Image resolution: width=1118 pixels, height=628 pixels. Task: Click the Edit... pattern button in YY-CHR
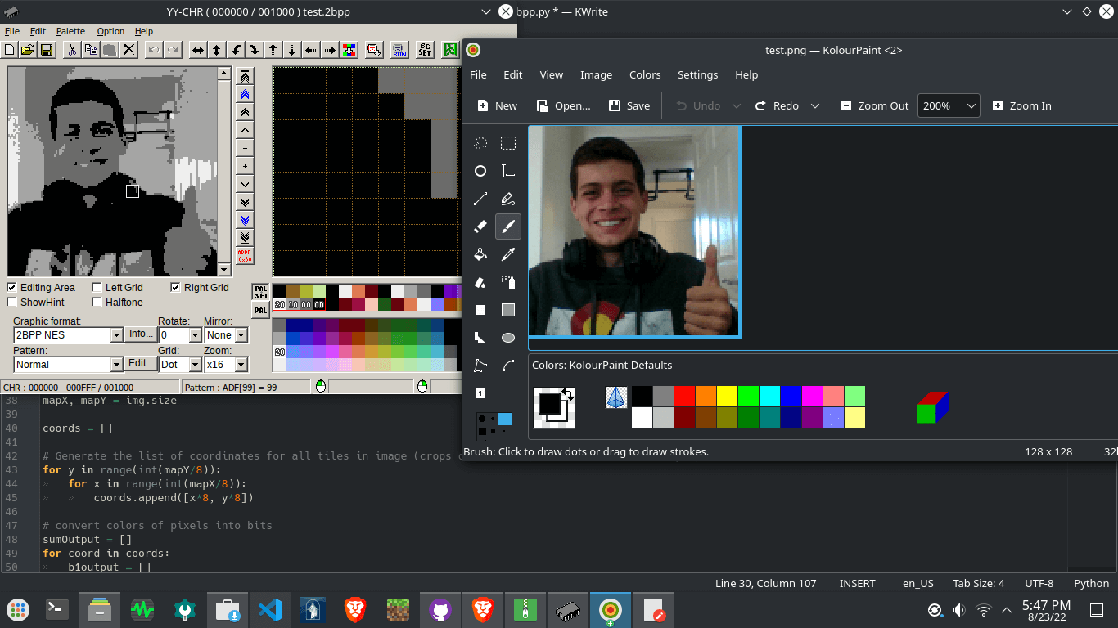141,363
